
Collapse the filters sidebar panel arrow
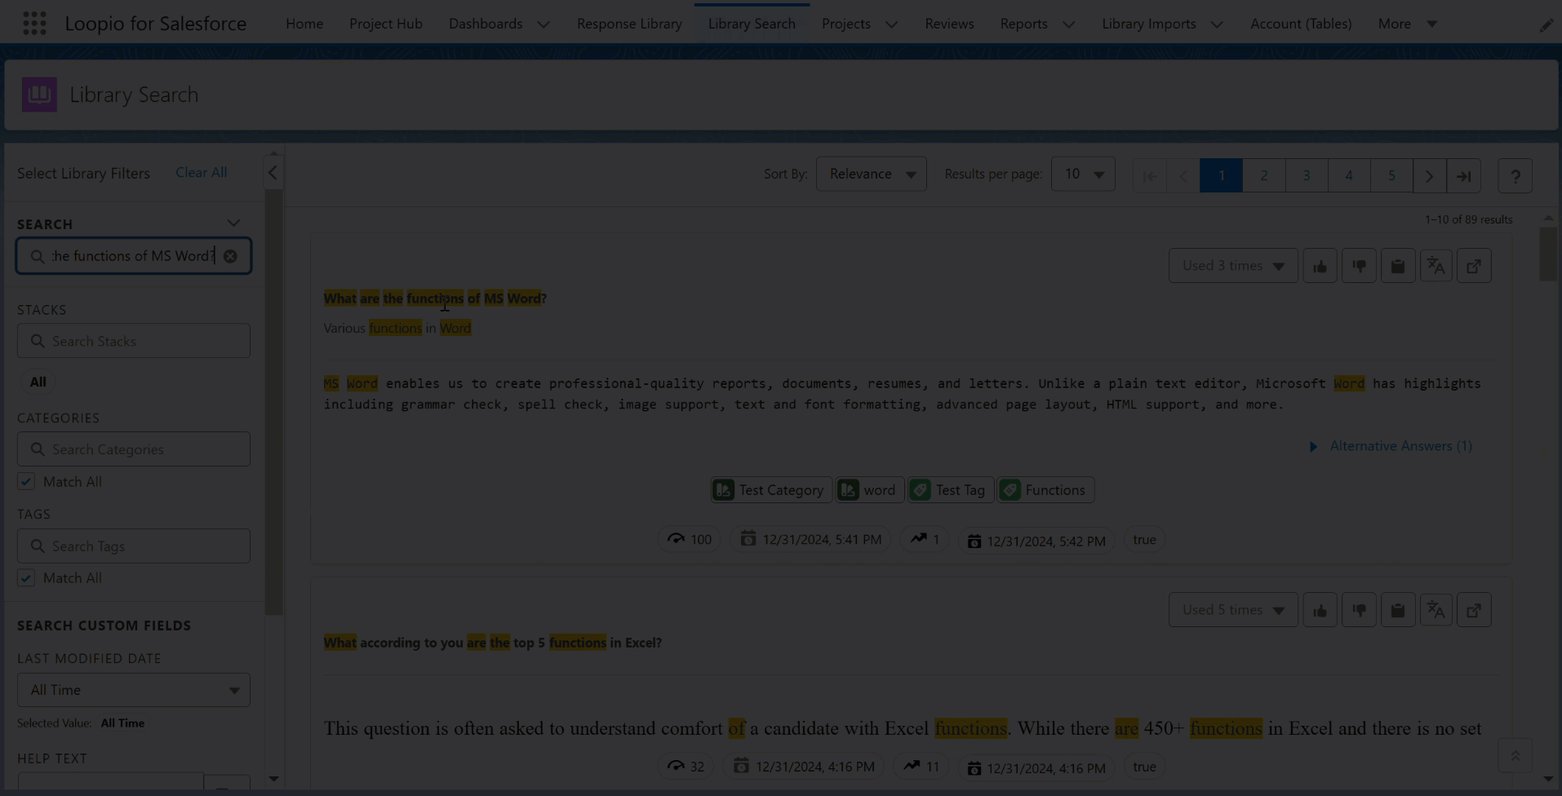(273, 173)
